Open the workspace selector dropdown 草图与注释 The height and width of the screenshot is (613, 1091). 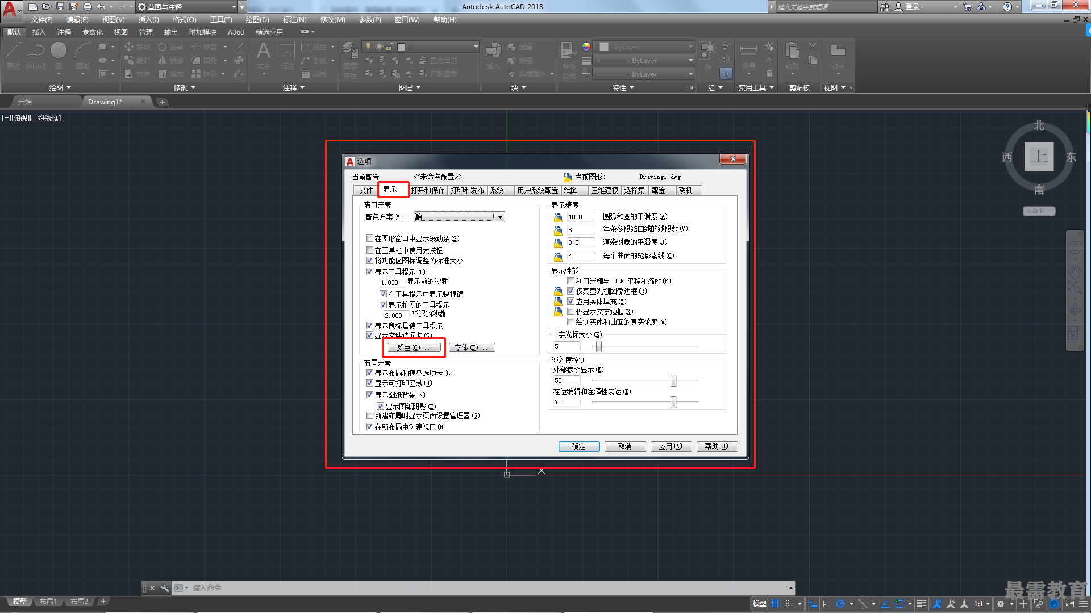[x=188, y=7]
